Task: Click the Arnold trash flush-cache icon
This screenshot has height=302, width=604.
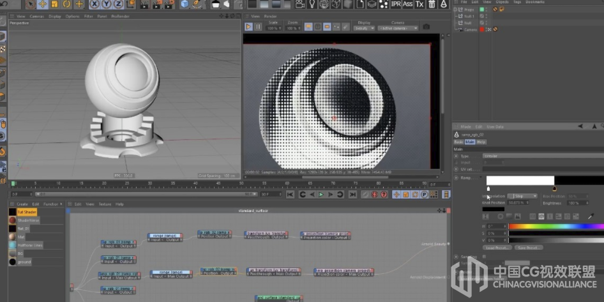Action: point(432,4)
